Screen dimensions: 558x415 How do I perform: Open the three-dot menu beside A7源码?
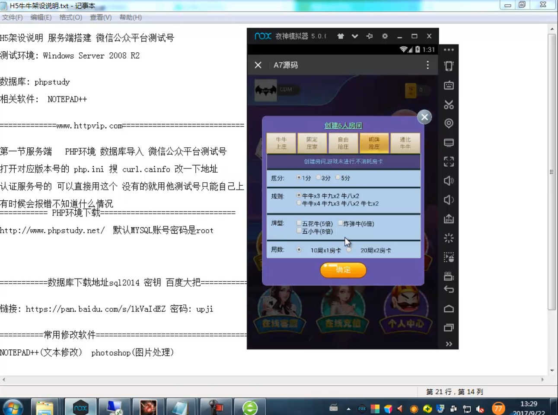click(427, 65)
